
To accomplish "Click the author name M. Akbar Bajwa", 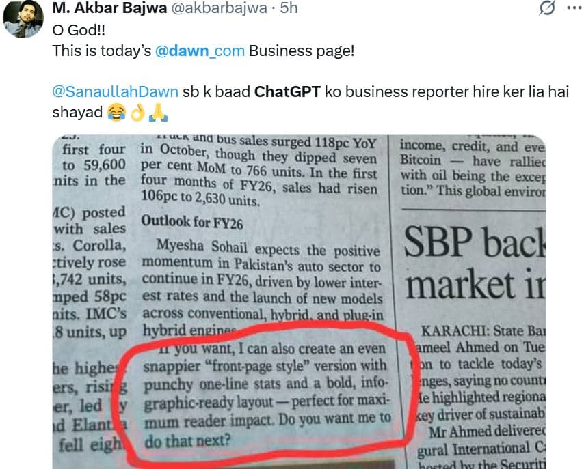I will coord(109,8).
